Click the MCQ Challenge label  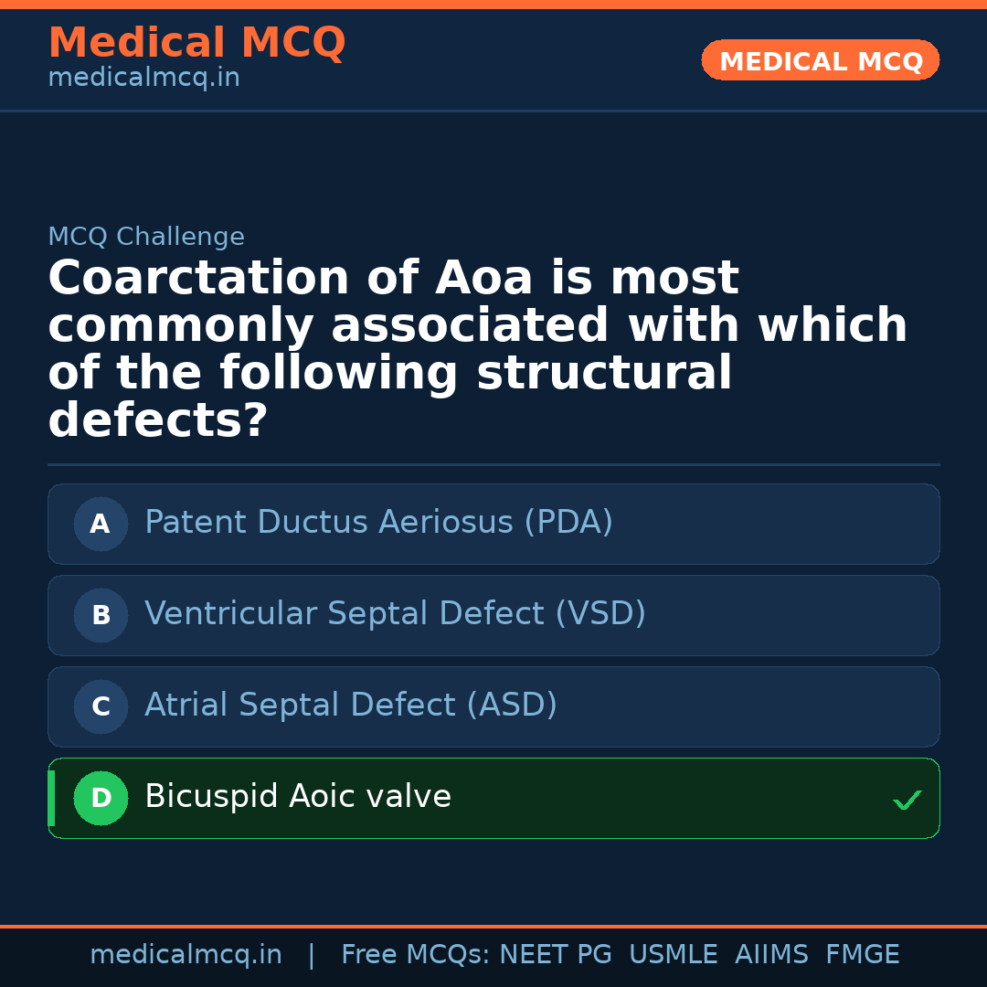[x=146, y=237]
